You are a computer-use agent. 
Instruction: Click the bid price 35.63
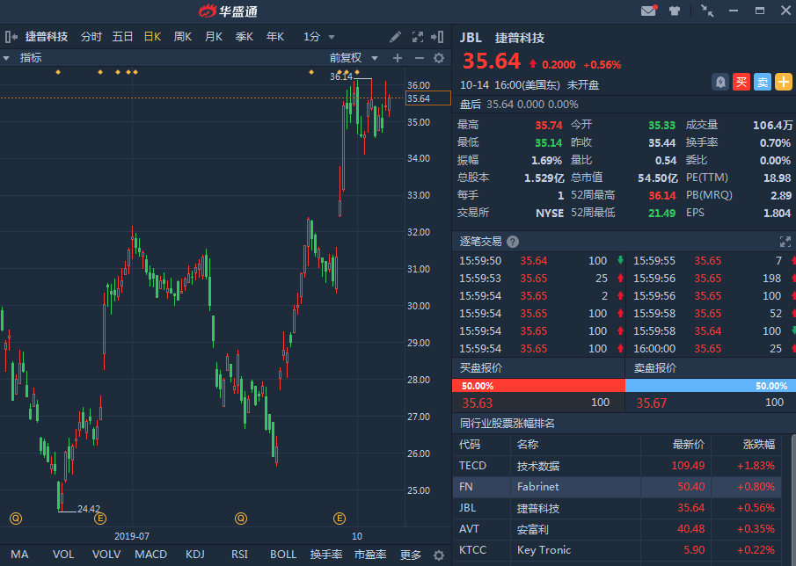point(478,403)
